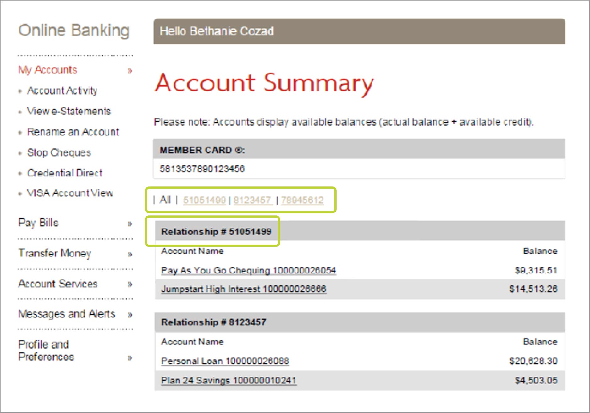Screen dimensions: 590x413
Task: Open Account Activity in sidebar
Action: (x=62, y=91)
